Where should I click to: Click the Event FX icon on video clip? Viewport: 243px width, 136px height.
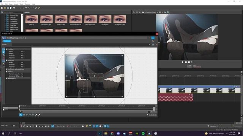237,87
